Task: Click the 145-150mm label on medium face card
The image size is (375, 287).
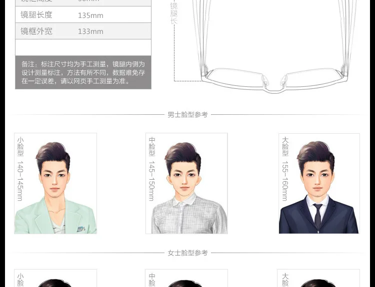Action: 152,181
